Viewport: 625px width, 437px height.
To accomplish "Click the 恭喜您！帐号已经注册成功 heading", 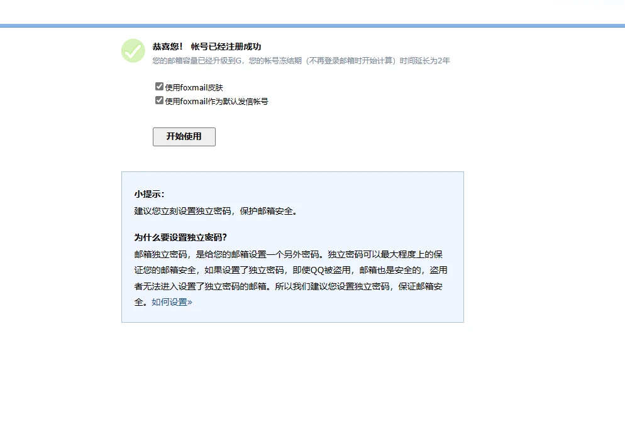I will (206, 46).
